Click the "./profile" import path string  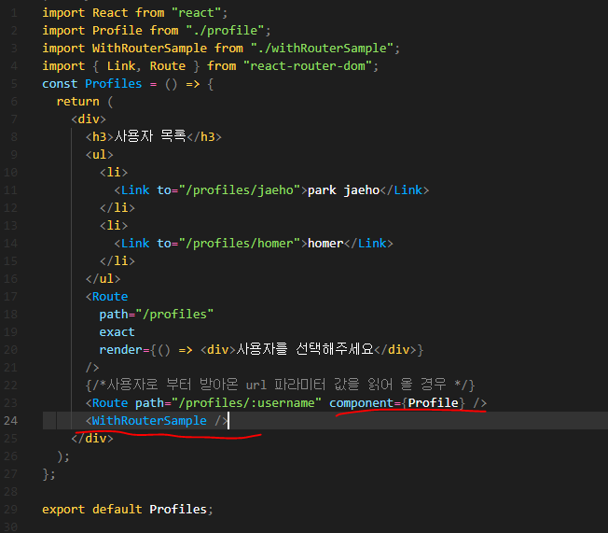pos(226,30)
